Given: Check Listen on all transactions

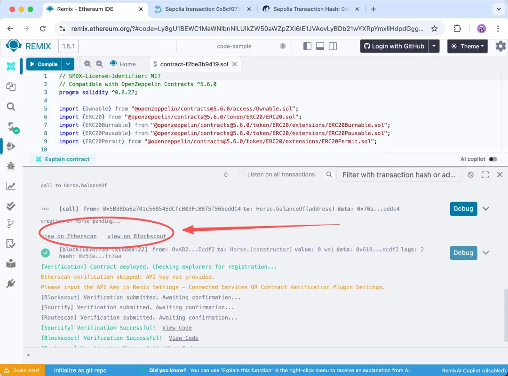Looking at the screenshot, I should point(241,174).
